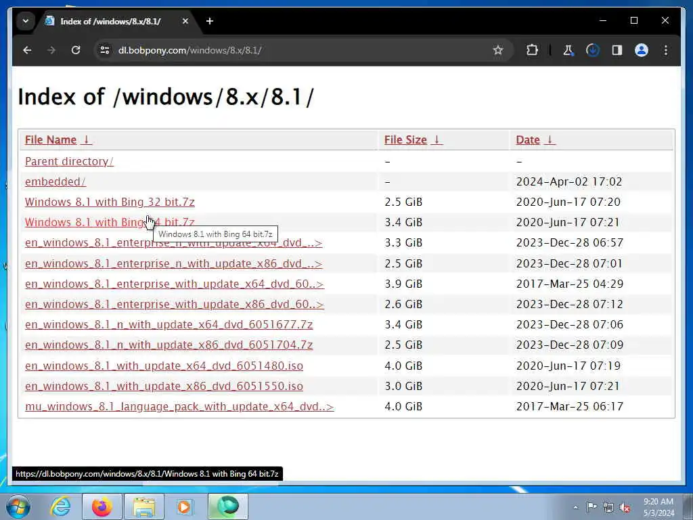Viewport: 693px width, 520px height.
Task: Download x64 dvd_6051480.iso file
Action: point(164,366)
